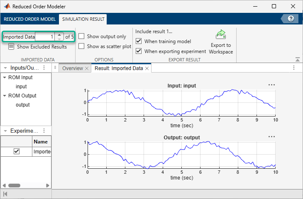Uncheck When training model
This screenshot has width=303, height=199.
(139, 41)
